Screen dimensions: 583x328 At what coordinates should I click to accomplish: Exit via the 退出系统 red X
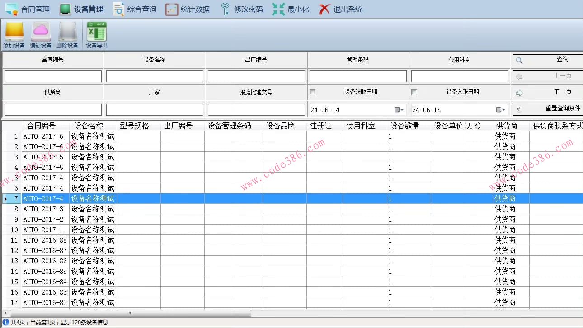pyautogui.click(x=341, y=9)
